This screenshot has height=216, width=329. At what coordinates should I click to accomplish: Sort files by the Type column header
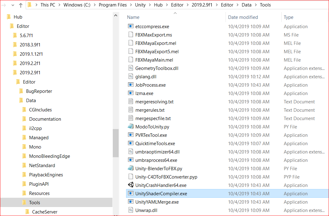[288, 17]
